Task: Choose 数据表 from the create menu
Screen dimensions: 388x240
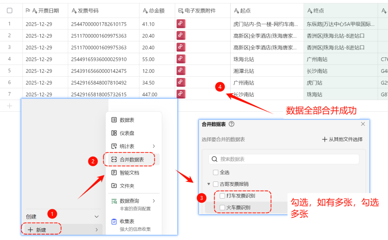Action: point(134,120)
